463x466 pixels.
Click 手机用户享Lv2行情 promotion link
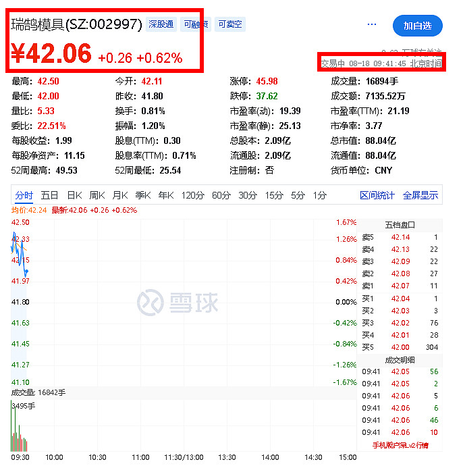pos(400,445)
